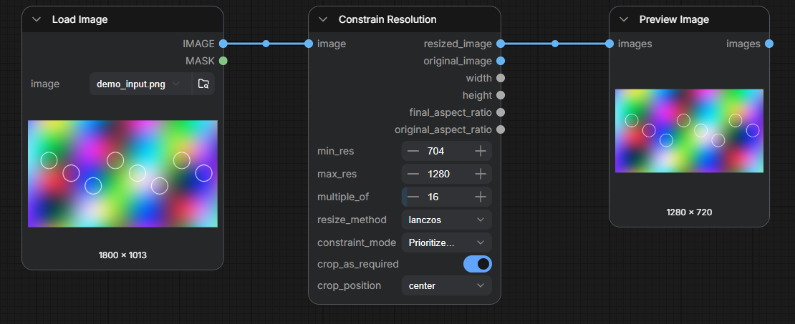This screenshot has height=324, width=795.
Task: Click the multiple_of label
Action: (x=343, y=197)
